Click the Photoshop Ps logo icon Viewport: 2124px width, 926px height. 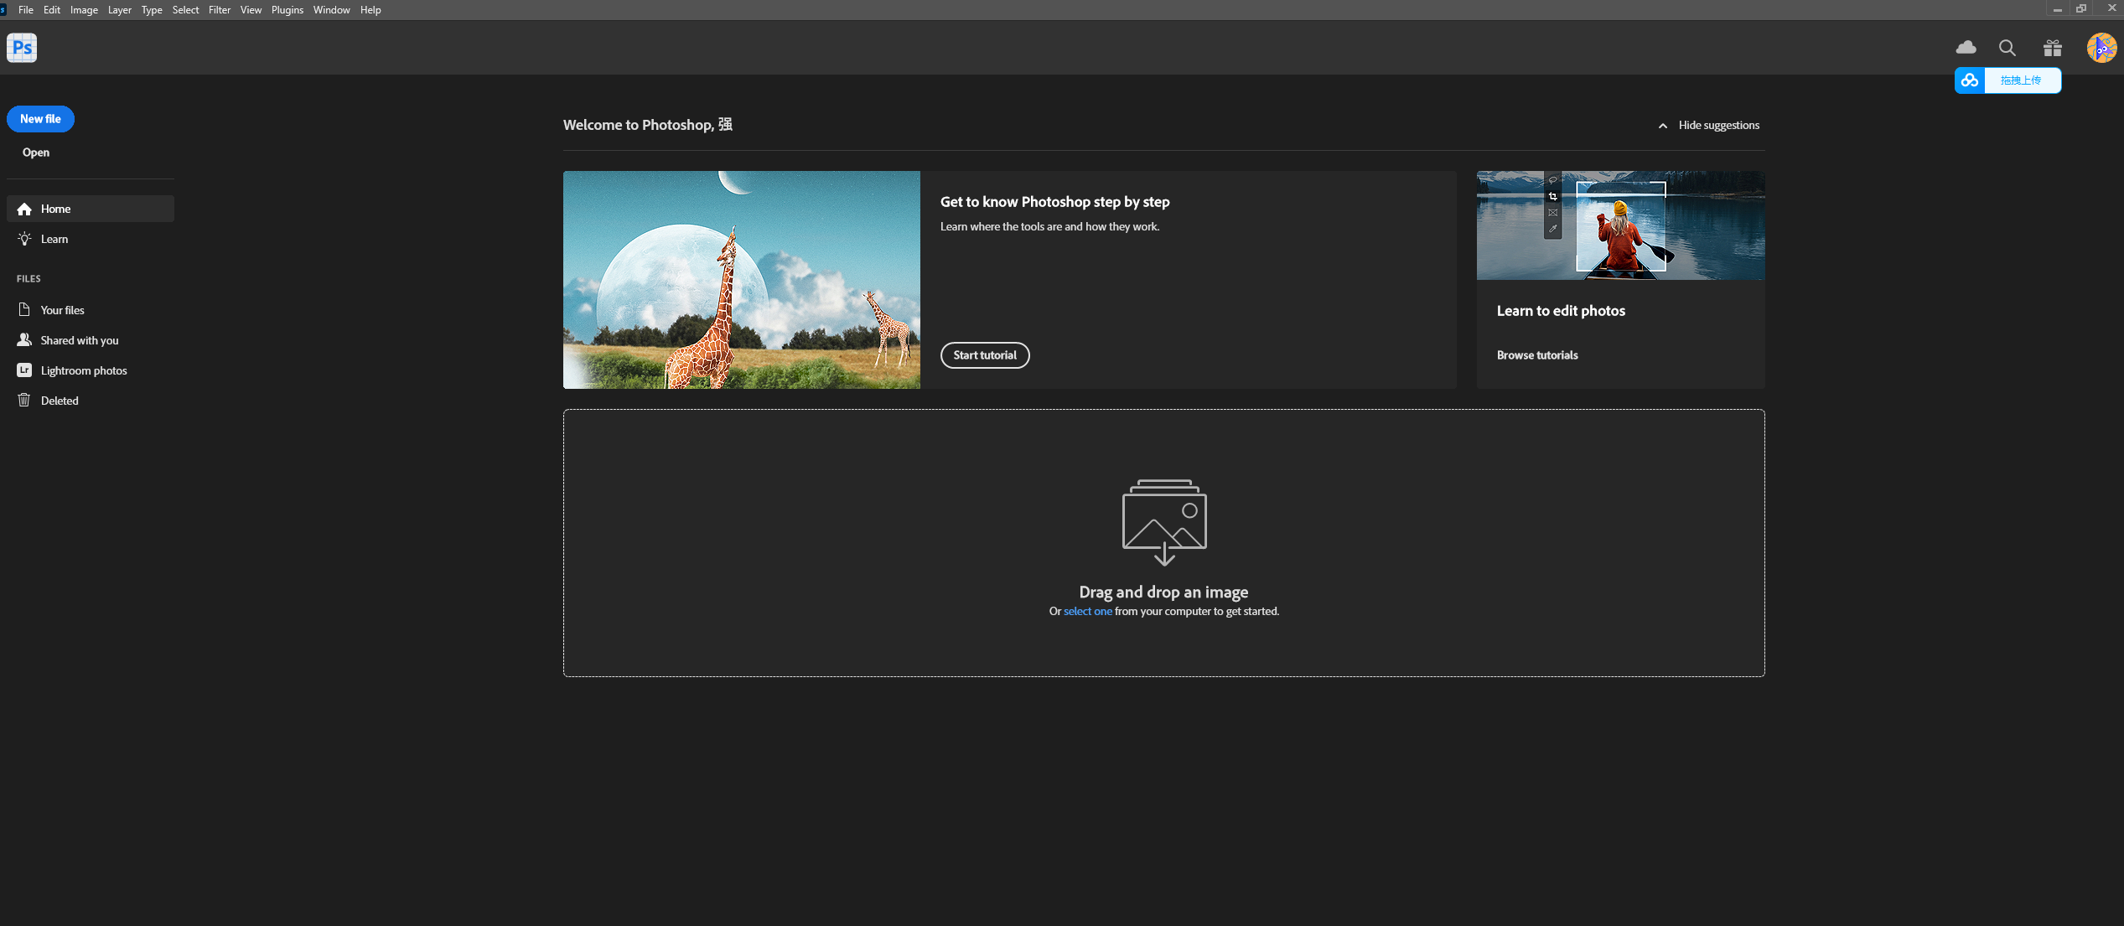[22, 48]
